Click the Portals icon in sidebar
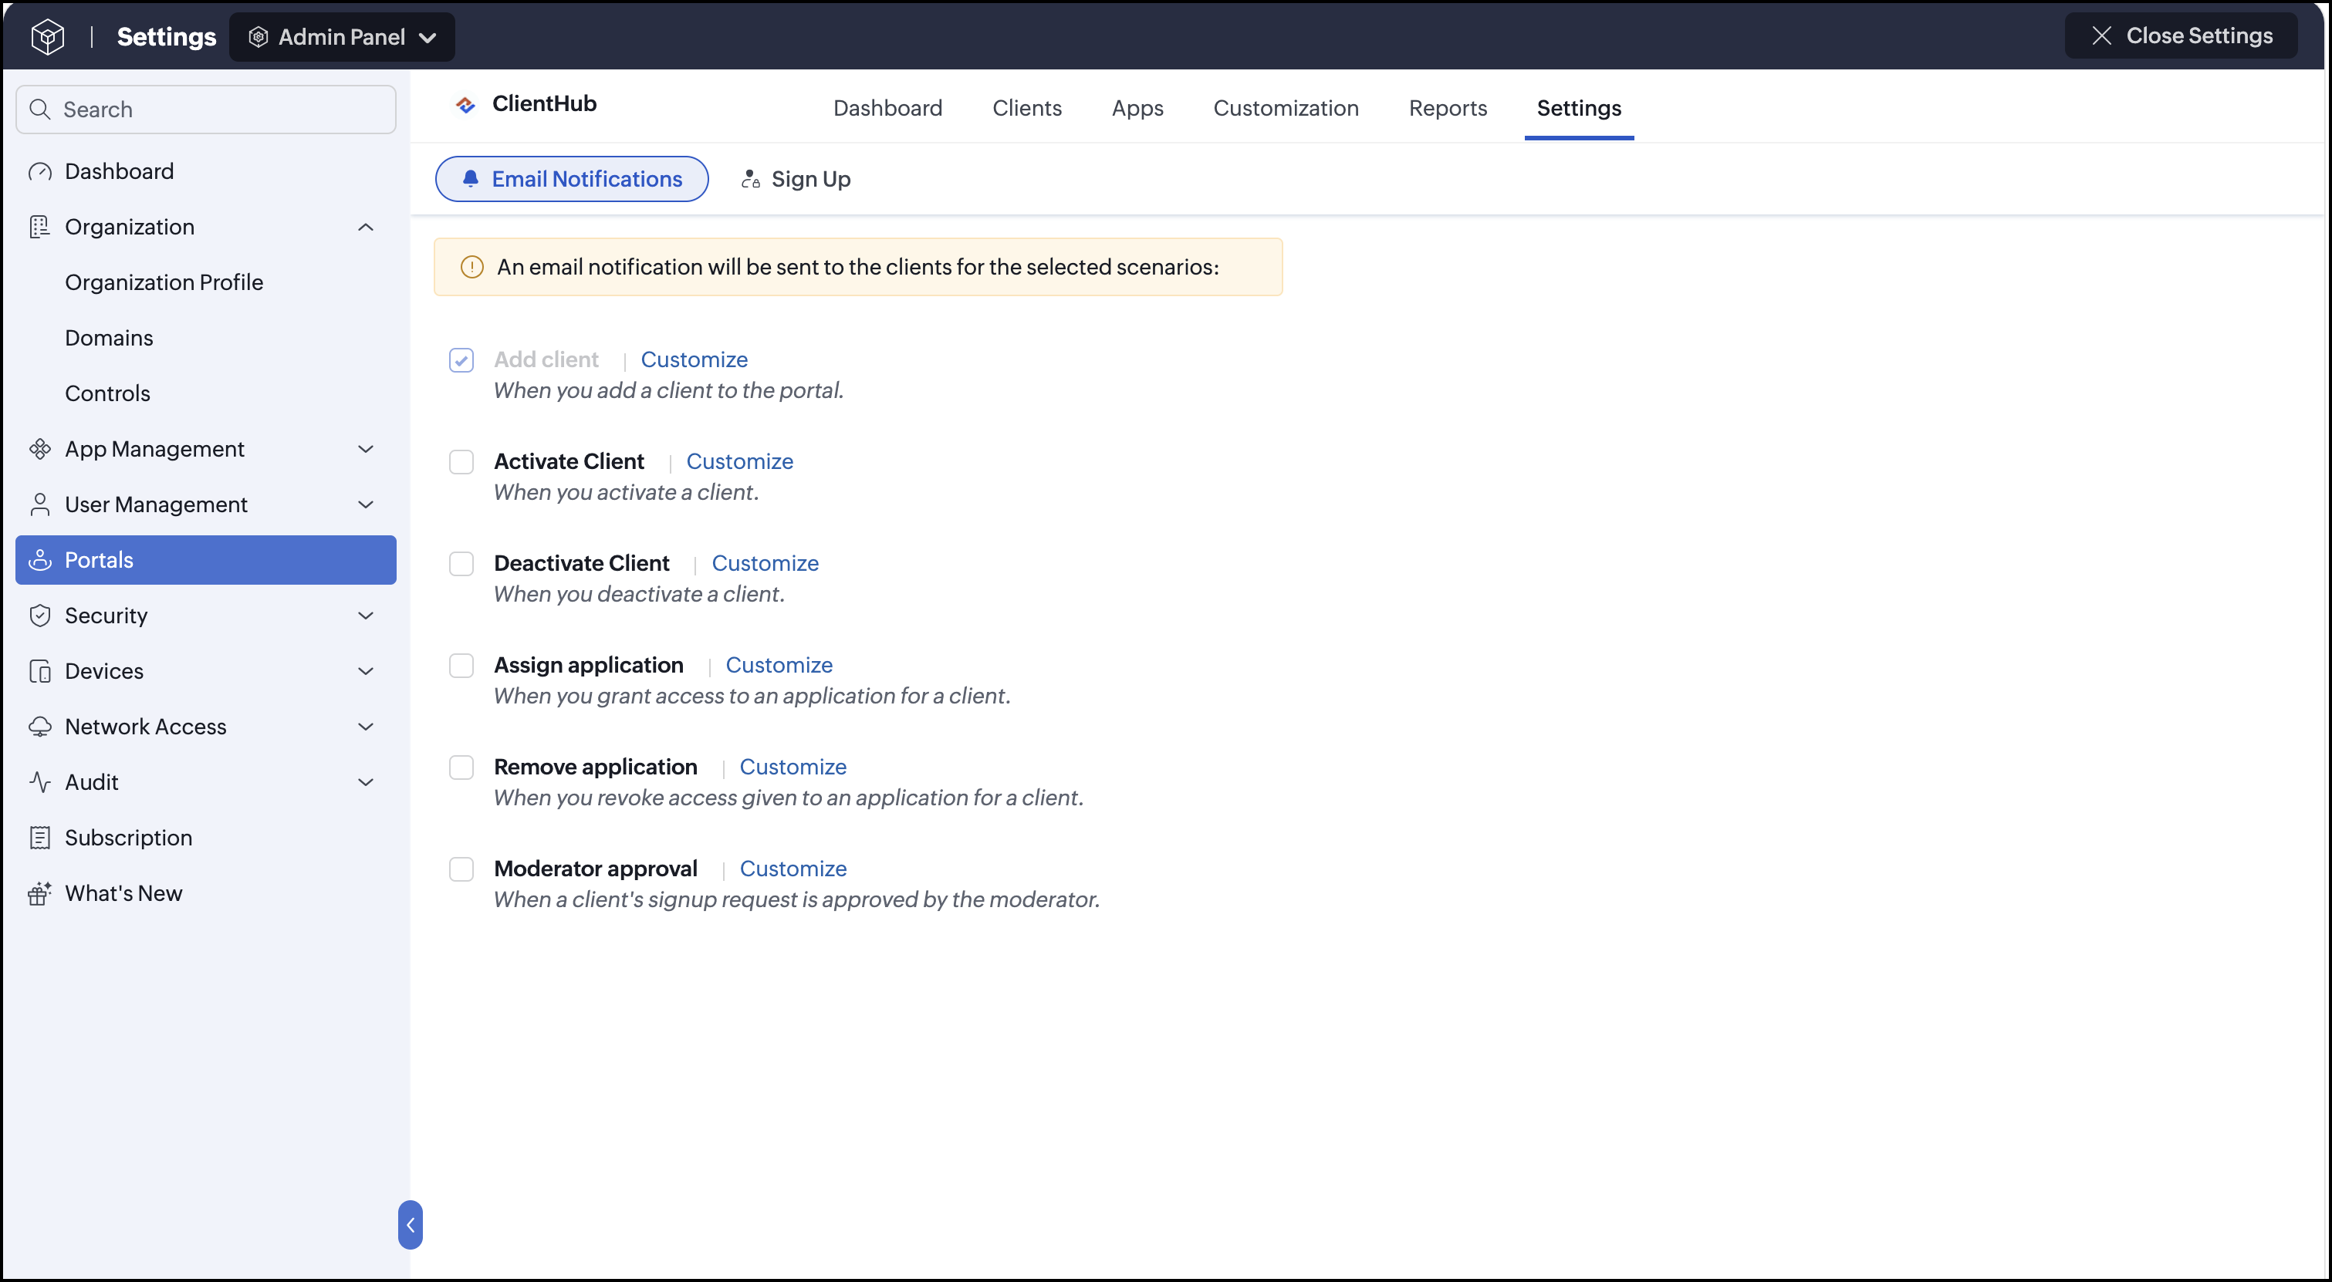Viewport: 2332px width, 1282px height. click(x=40, y=560)
